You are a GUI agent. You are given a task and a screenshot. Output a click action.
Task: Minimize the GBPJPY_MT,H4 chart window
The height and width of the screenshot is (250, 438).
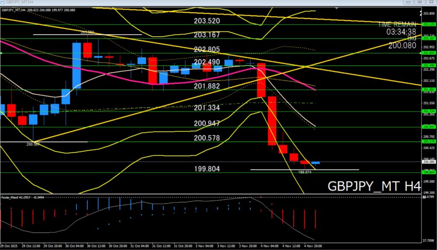coord(408,2)
